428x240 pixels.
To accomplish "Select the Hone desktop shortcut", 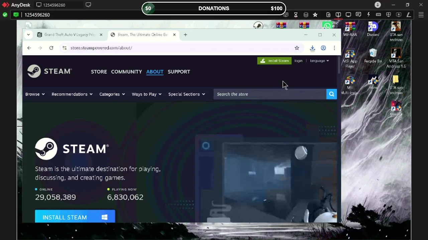I will 373,83.
